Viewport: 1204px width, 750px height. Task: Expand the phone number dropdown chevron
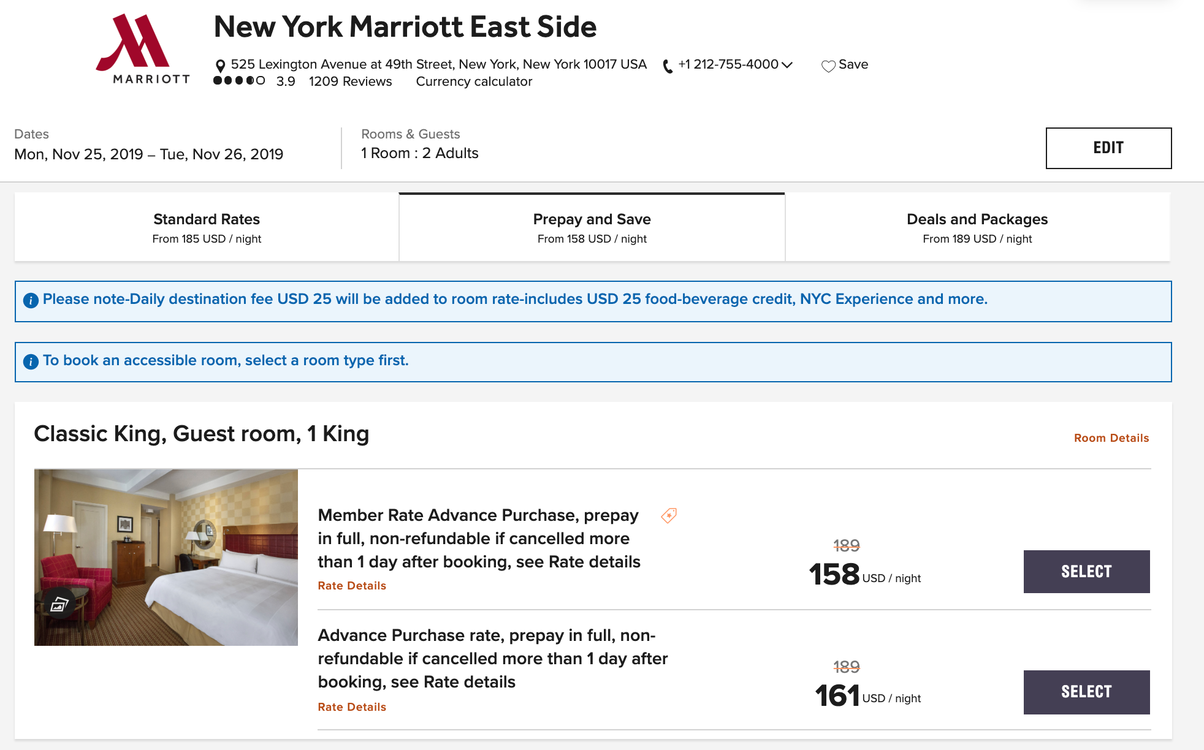pos(788,65)
